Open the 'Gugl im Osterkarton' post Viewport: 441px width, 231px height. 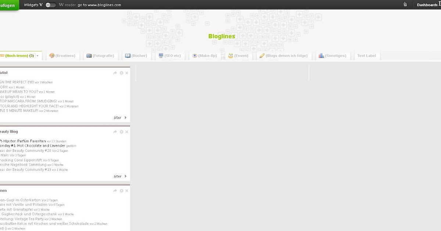(20, 200)
